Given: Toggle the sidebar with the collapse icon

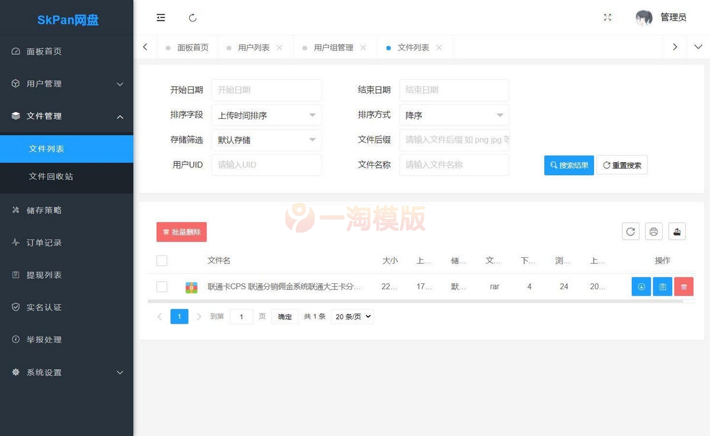Looking at the screenshot, I should [161, 18].
